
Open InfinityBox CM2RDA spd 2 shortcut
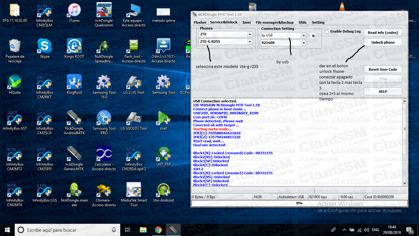coord(134,159)
